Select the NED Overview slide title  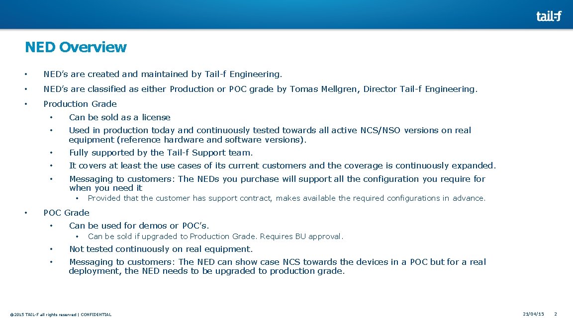coord(76,47)
